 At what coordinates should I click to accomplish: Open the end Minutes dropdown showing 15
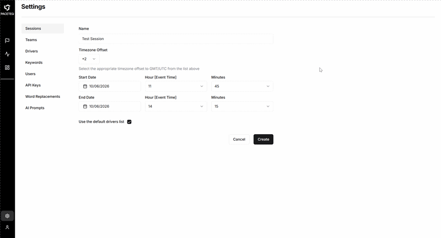tap(242, 107)
